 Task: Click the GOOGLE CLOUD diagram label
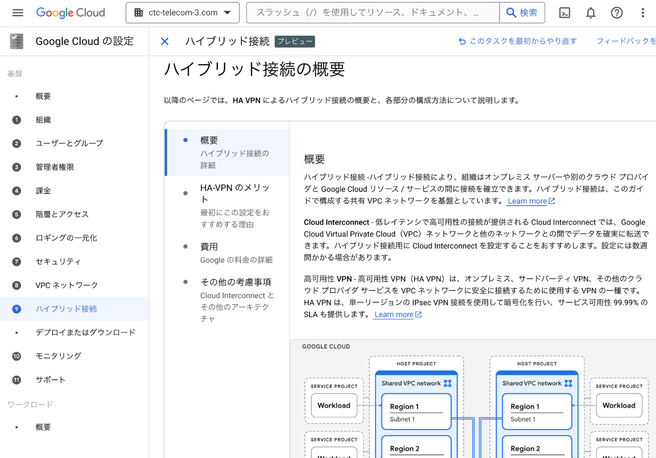tap(326, 347)
